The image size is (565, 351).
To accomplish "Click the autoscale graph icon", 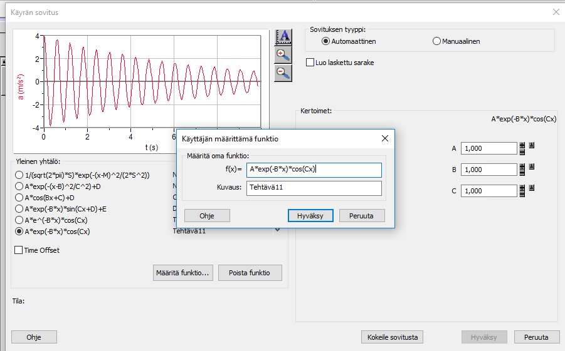I will [x=283, y=37].
